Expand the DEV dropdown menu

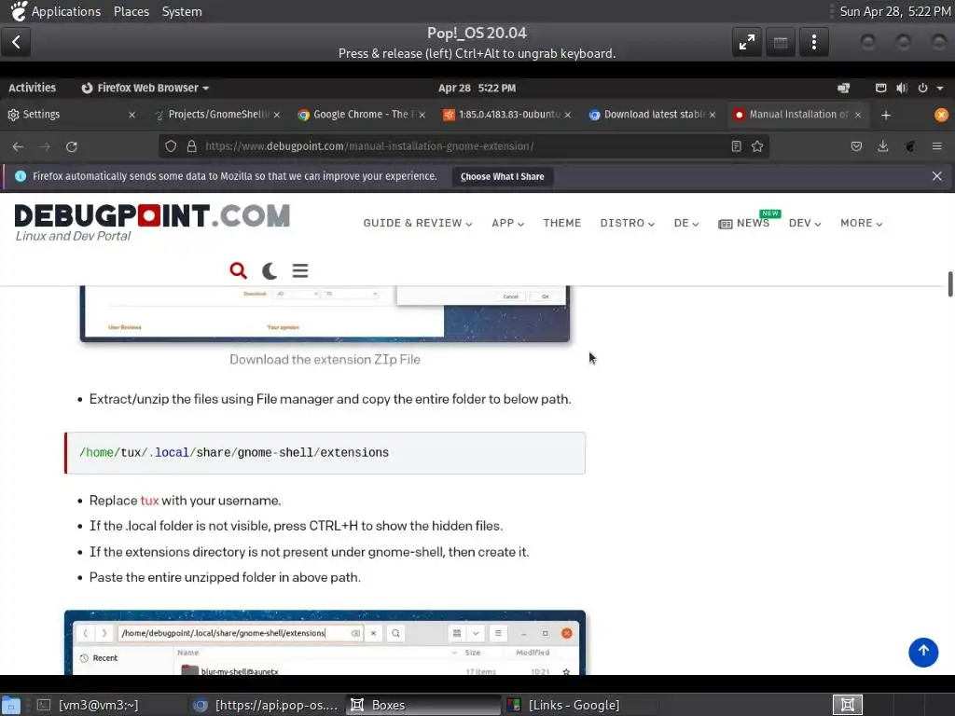tap(805, 223)
